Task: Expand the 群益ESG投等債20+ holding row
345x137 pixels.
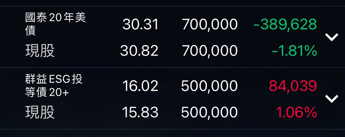Action: 332,98
